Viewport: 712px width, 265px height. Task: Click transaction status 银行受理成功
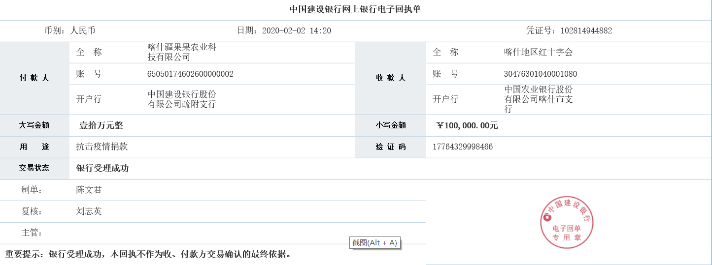102,168
